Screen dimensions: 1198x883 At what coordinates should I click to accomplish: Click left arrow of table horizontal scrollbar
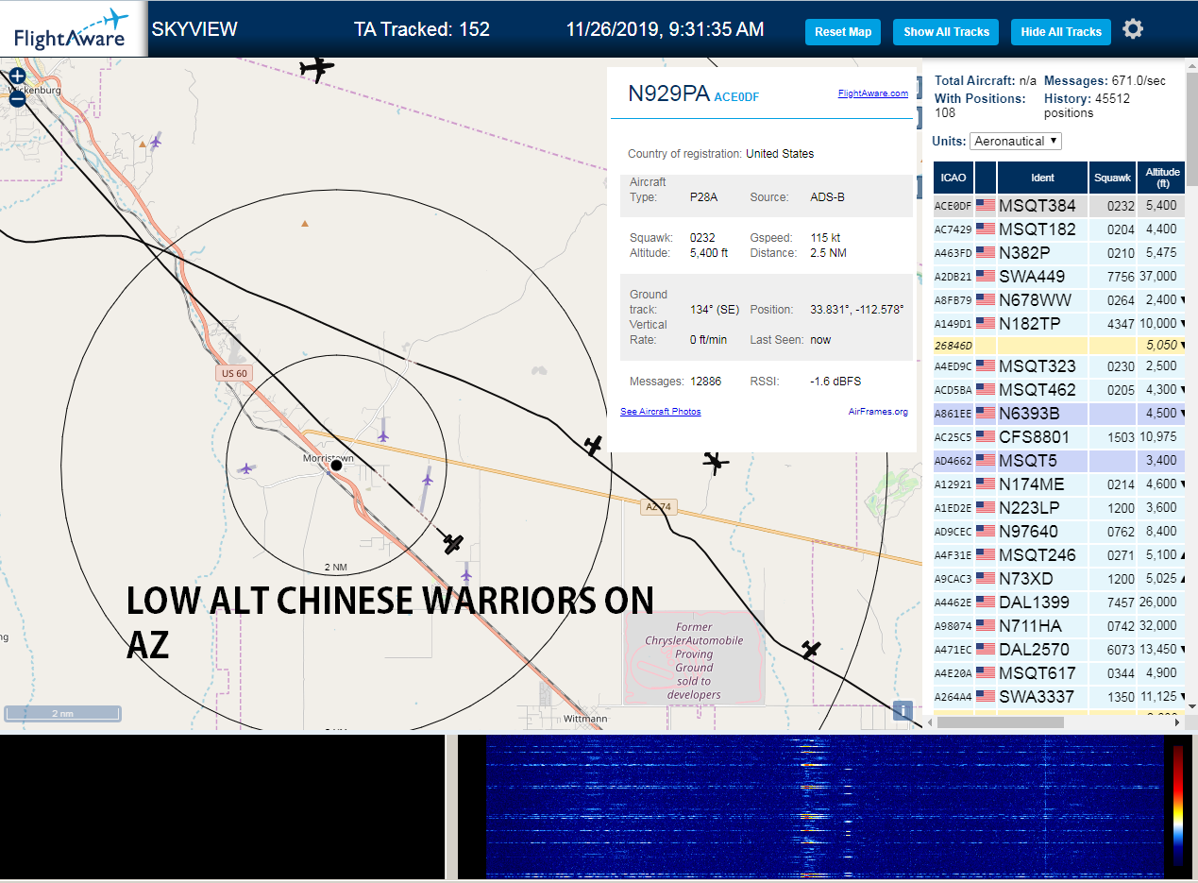pos(929,722)
